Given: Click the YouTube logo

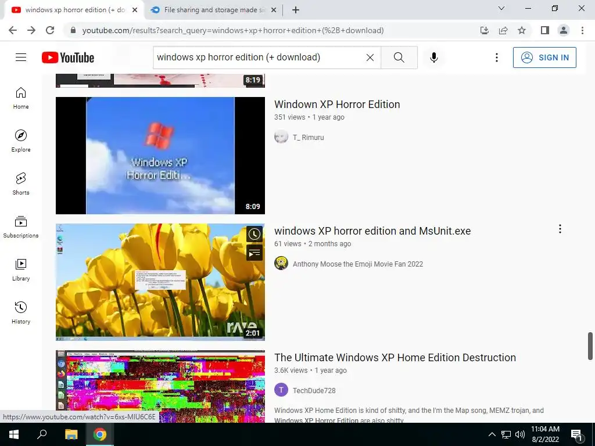Looking at the screenshot, I should coord(68,57).
